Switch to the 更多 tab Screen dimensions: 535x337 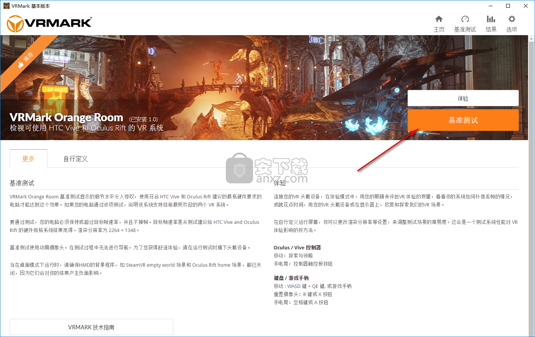click(28, 159)
